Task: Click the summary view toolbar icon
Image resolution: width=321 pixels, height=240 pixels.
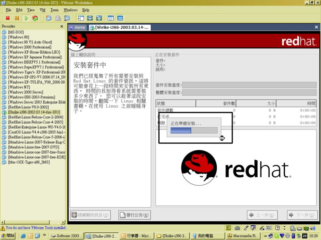Action: [111, 18]
